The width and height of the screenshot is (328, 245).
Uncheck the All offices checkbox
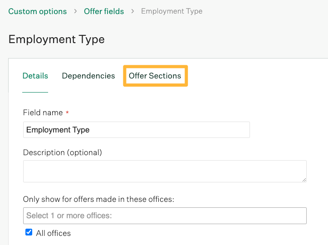[x=29, y=232]
